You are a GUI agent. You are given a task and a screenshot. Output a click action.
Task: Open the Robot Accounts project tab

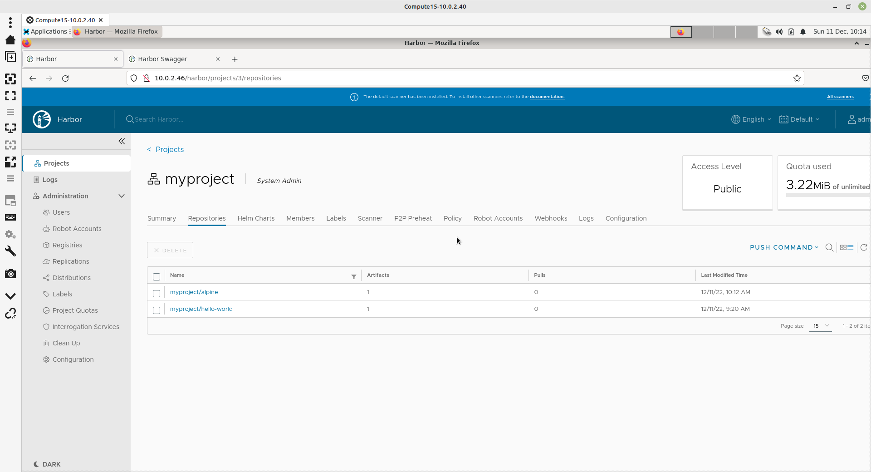(498, 218)
